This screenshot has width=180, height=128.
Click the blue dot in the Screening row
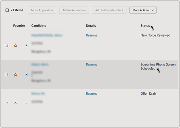click(x=26, y=74)
